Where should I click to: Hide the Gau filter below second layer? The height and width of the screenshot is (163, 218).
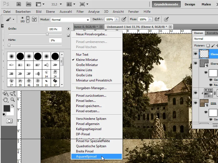coord(211,80)
